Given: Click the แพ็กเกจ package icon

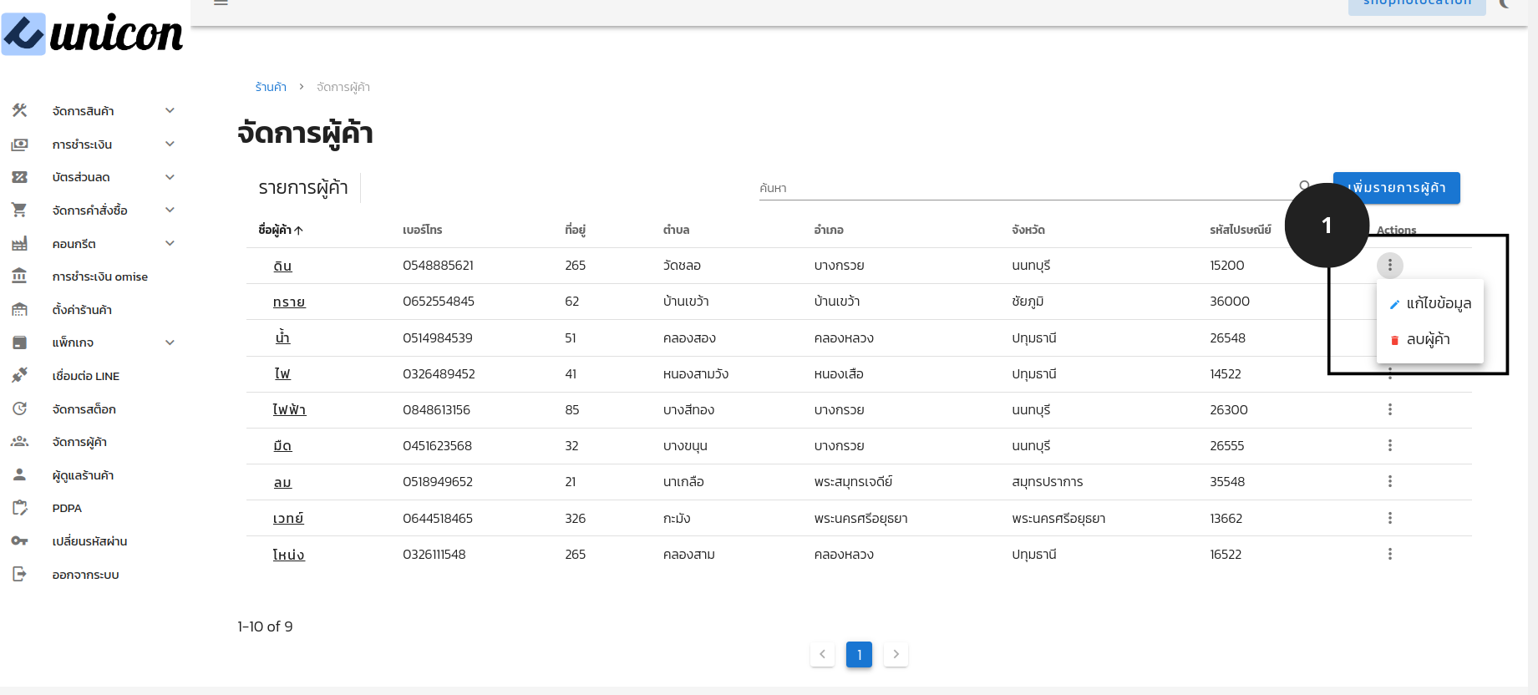Looking at the screenshot, I should (x=19, y=342).
